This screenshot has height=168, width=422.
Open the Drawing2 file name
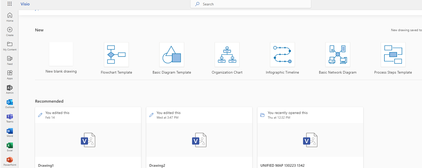point(157,165)
